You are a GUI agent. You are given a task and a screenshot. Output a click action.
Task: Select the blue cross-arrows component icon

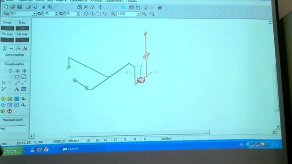point(24,71)
